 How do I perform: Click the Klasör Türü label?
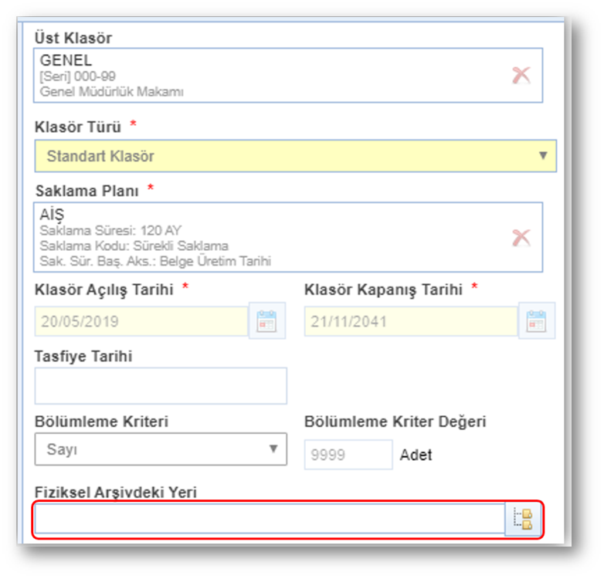tap(78, 127)
